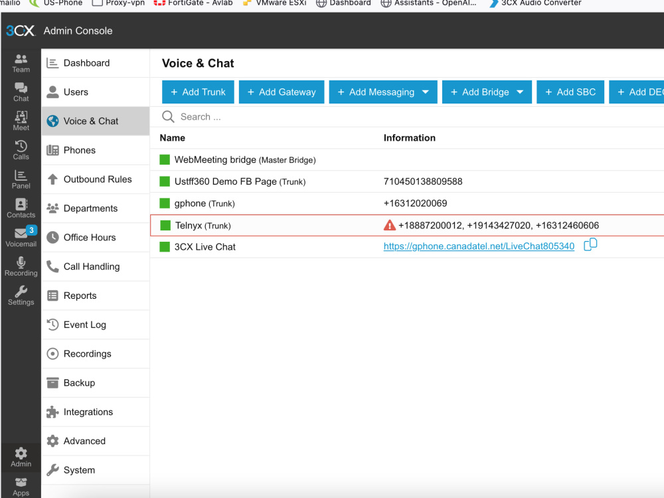This screenshot has height=498, width=664.
Task: Open the Contacts sidebar icon
Action: tap(21, 208)
